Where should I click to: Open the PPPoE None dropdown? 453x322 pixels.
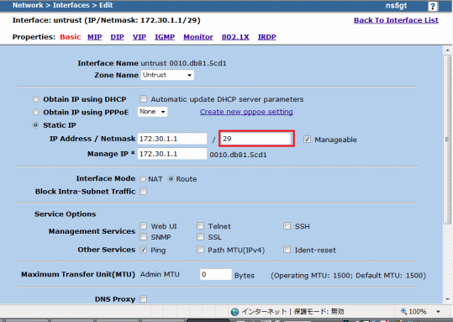coord(153,112)
